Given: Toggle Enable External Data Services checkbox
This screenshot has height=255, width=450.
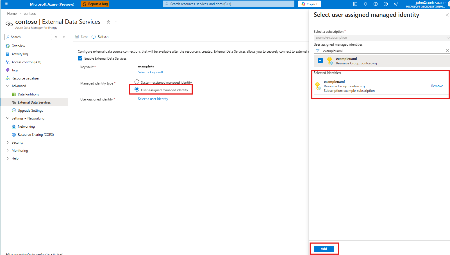Looking at the screenshot, I should click(80, 58).
